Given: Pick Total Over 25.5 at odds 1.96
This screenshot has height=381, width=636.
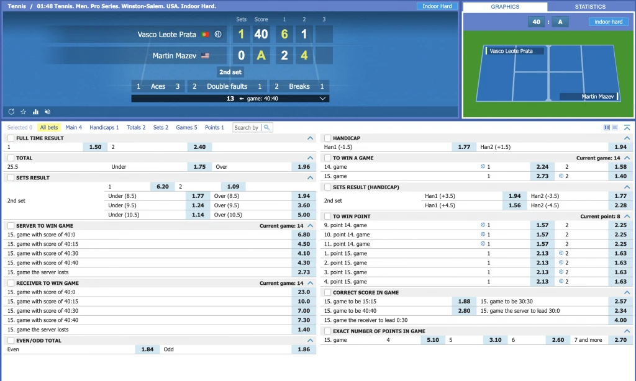Looking at the screenshot, I should (x=303, y=167).
